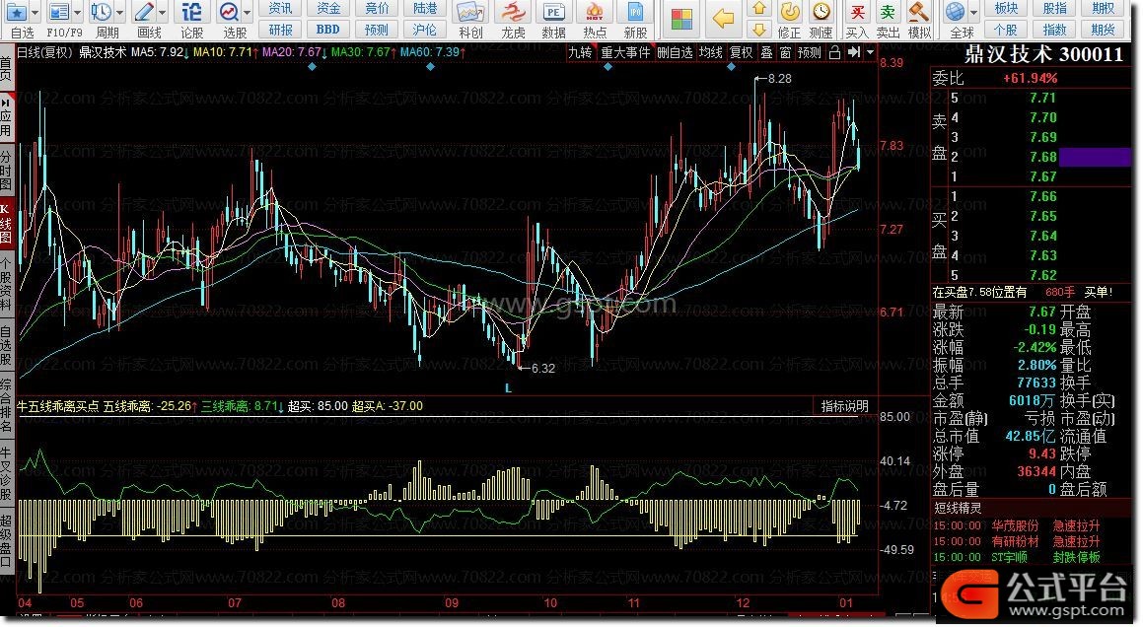Select the 画线 pencil drawing tool

point(144,13)
